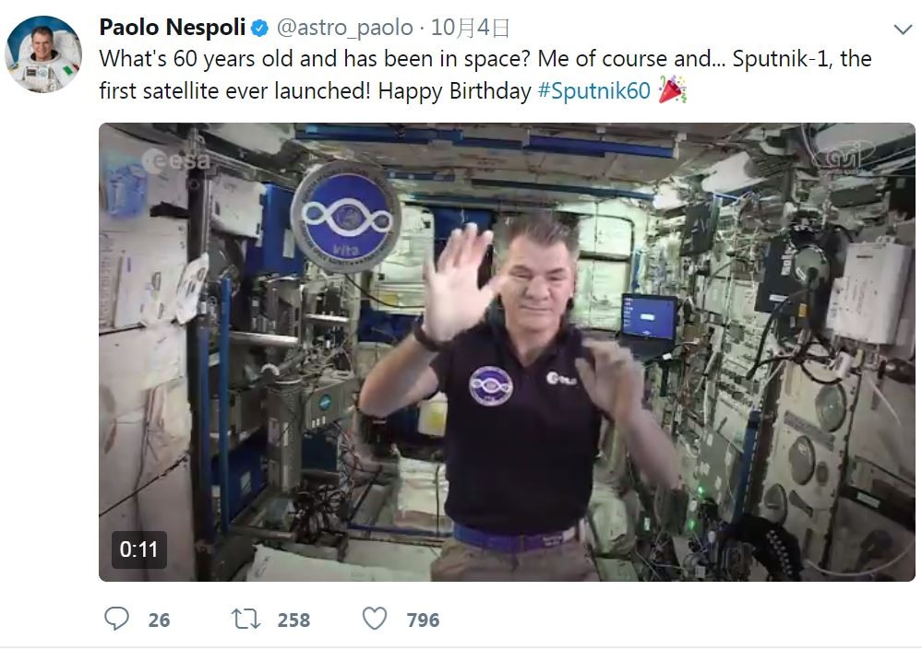Click the @astro_paolo handle
922x650 pixels.
(343, 29)
